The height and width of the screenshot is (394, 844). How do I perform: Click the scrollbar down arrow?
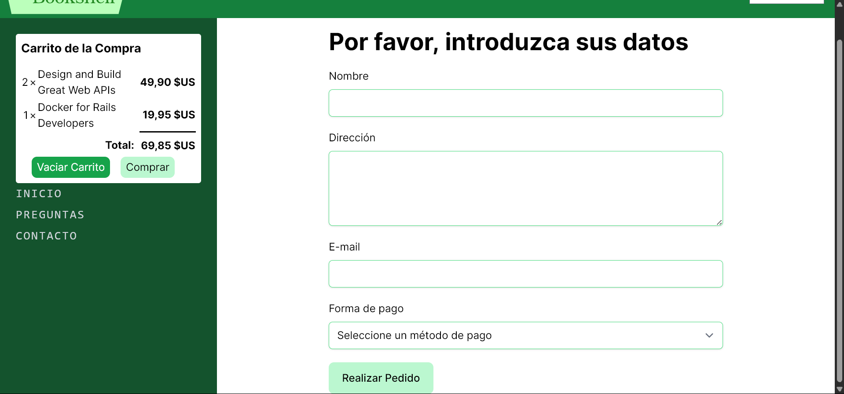[x=839, y=390]
